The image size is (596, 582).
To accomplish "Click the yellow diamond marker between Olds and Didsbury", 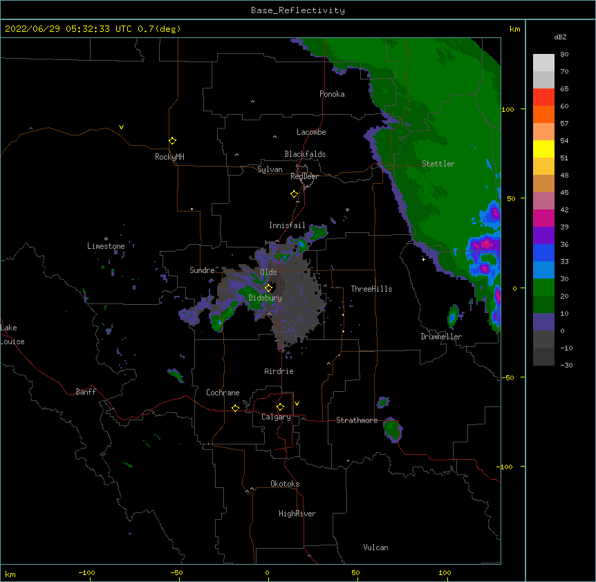I will pyautogui.click(x=268, y=288).
